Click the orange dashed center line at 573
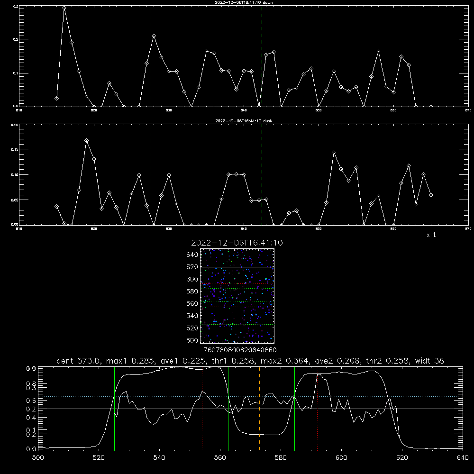This screenshot has width=474, height=474. 259,409
